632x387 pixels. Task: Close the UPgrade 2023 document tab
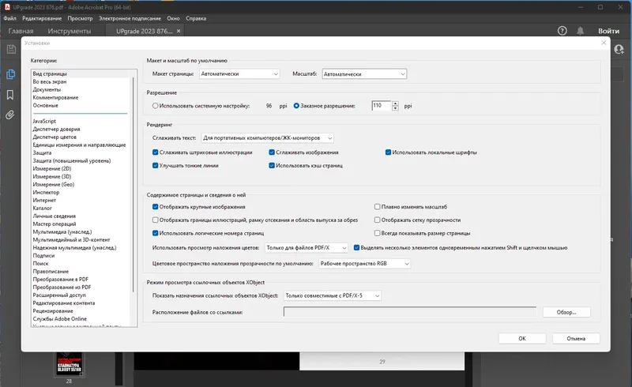pos(179,31)
